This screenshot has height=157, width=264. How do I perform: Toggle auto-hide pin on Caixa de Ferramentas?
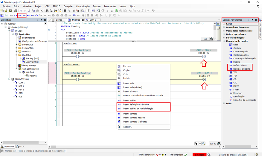252,20
